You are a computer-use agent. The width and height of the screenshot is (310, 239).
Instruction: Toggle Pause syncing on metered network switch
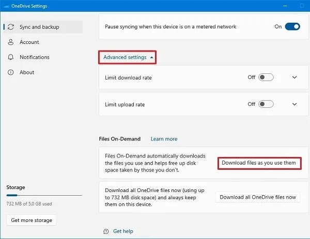point(292,26)
